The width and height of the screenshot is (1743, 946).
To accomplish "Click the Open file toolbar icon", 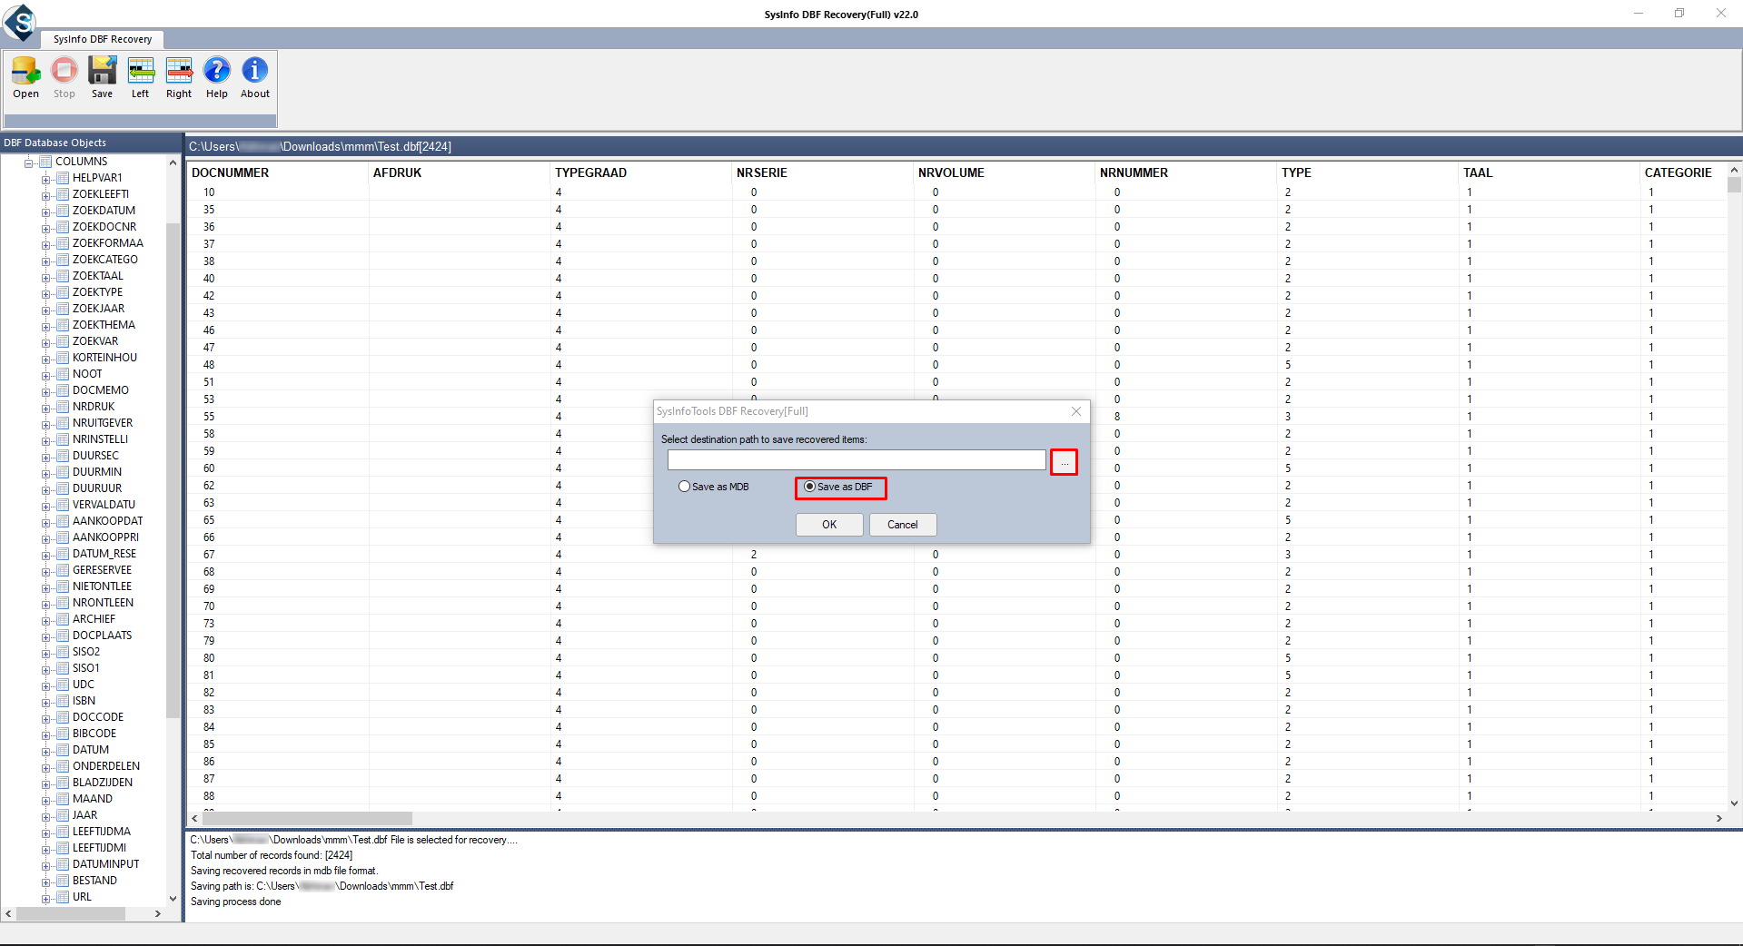I will click(x=25, y=71).
